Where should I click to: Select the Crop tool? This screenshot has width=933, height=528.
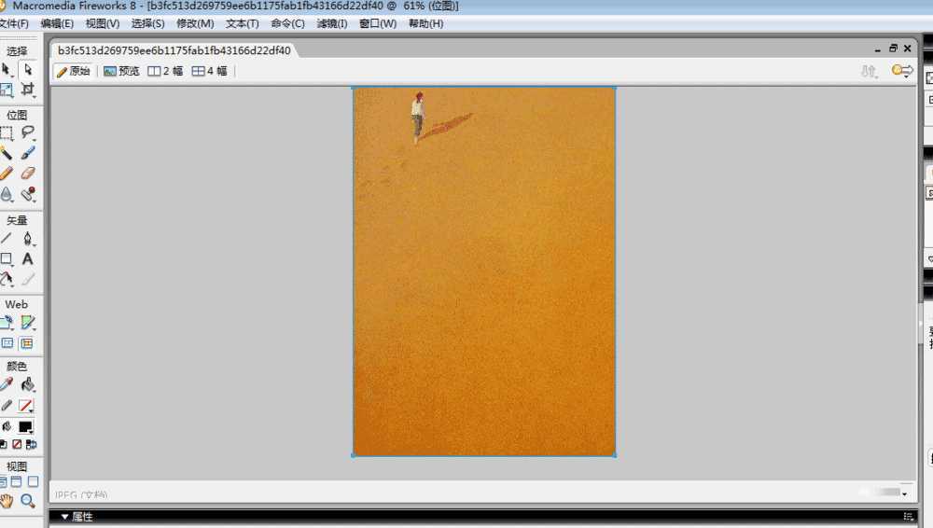[x=28, y=90]
